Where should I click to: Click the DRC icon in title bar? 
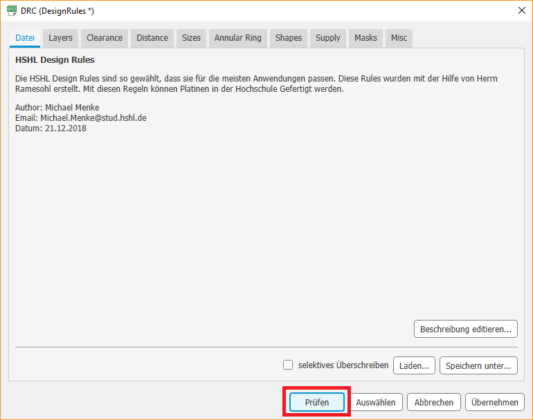(x=12, y=10)
